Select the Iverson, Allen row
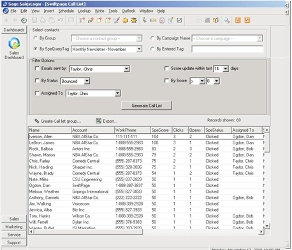Screen dimensions: 292x250 point(147,137)
